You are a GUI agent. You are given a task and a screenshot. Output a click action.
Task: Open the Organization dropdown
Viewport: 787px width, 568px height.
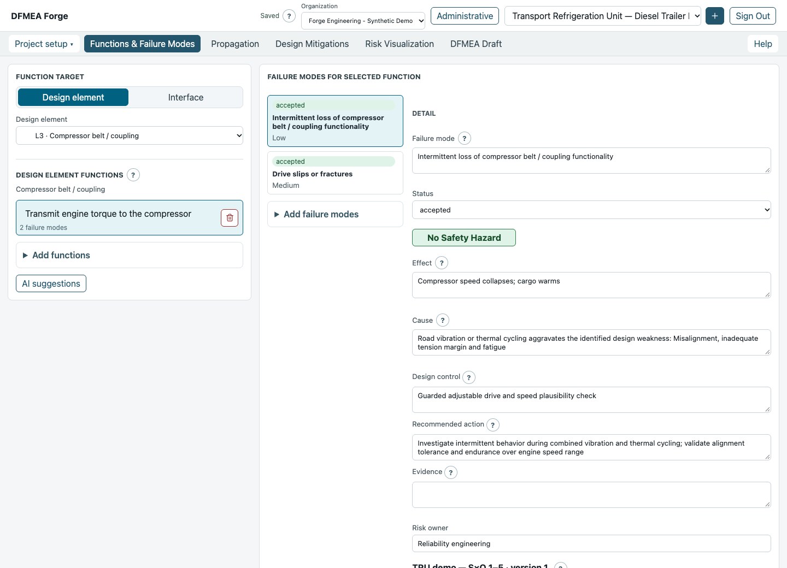(x=363, y=21)
